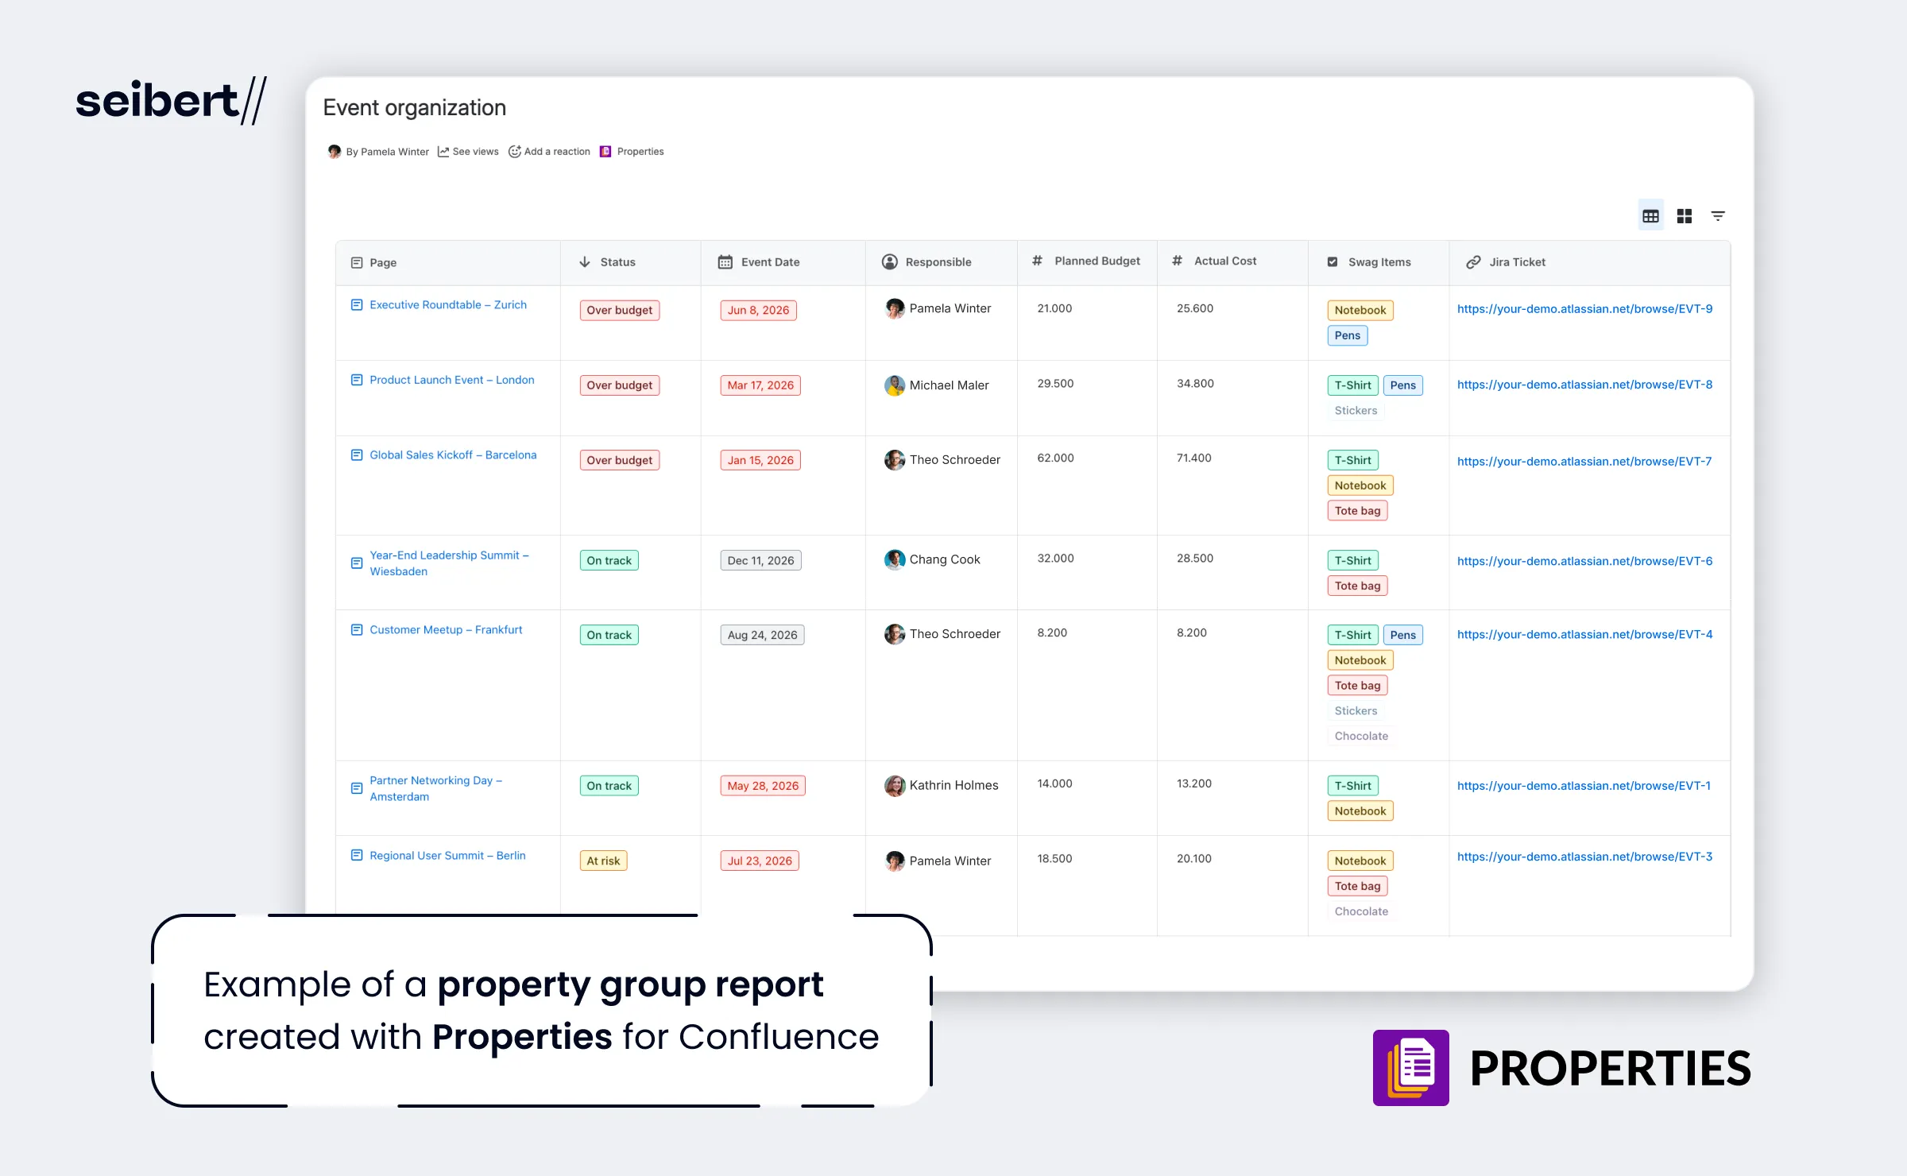
Task: Click page icon beside Regional User Summit – Berlin
Action: click(357, 856)
